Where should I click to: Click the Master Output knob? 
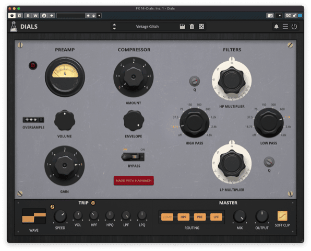point(262,216)
